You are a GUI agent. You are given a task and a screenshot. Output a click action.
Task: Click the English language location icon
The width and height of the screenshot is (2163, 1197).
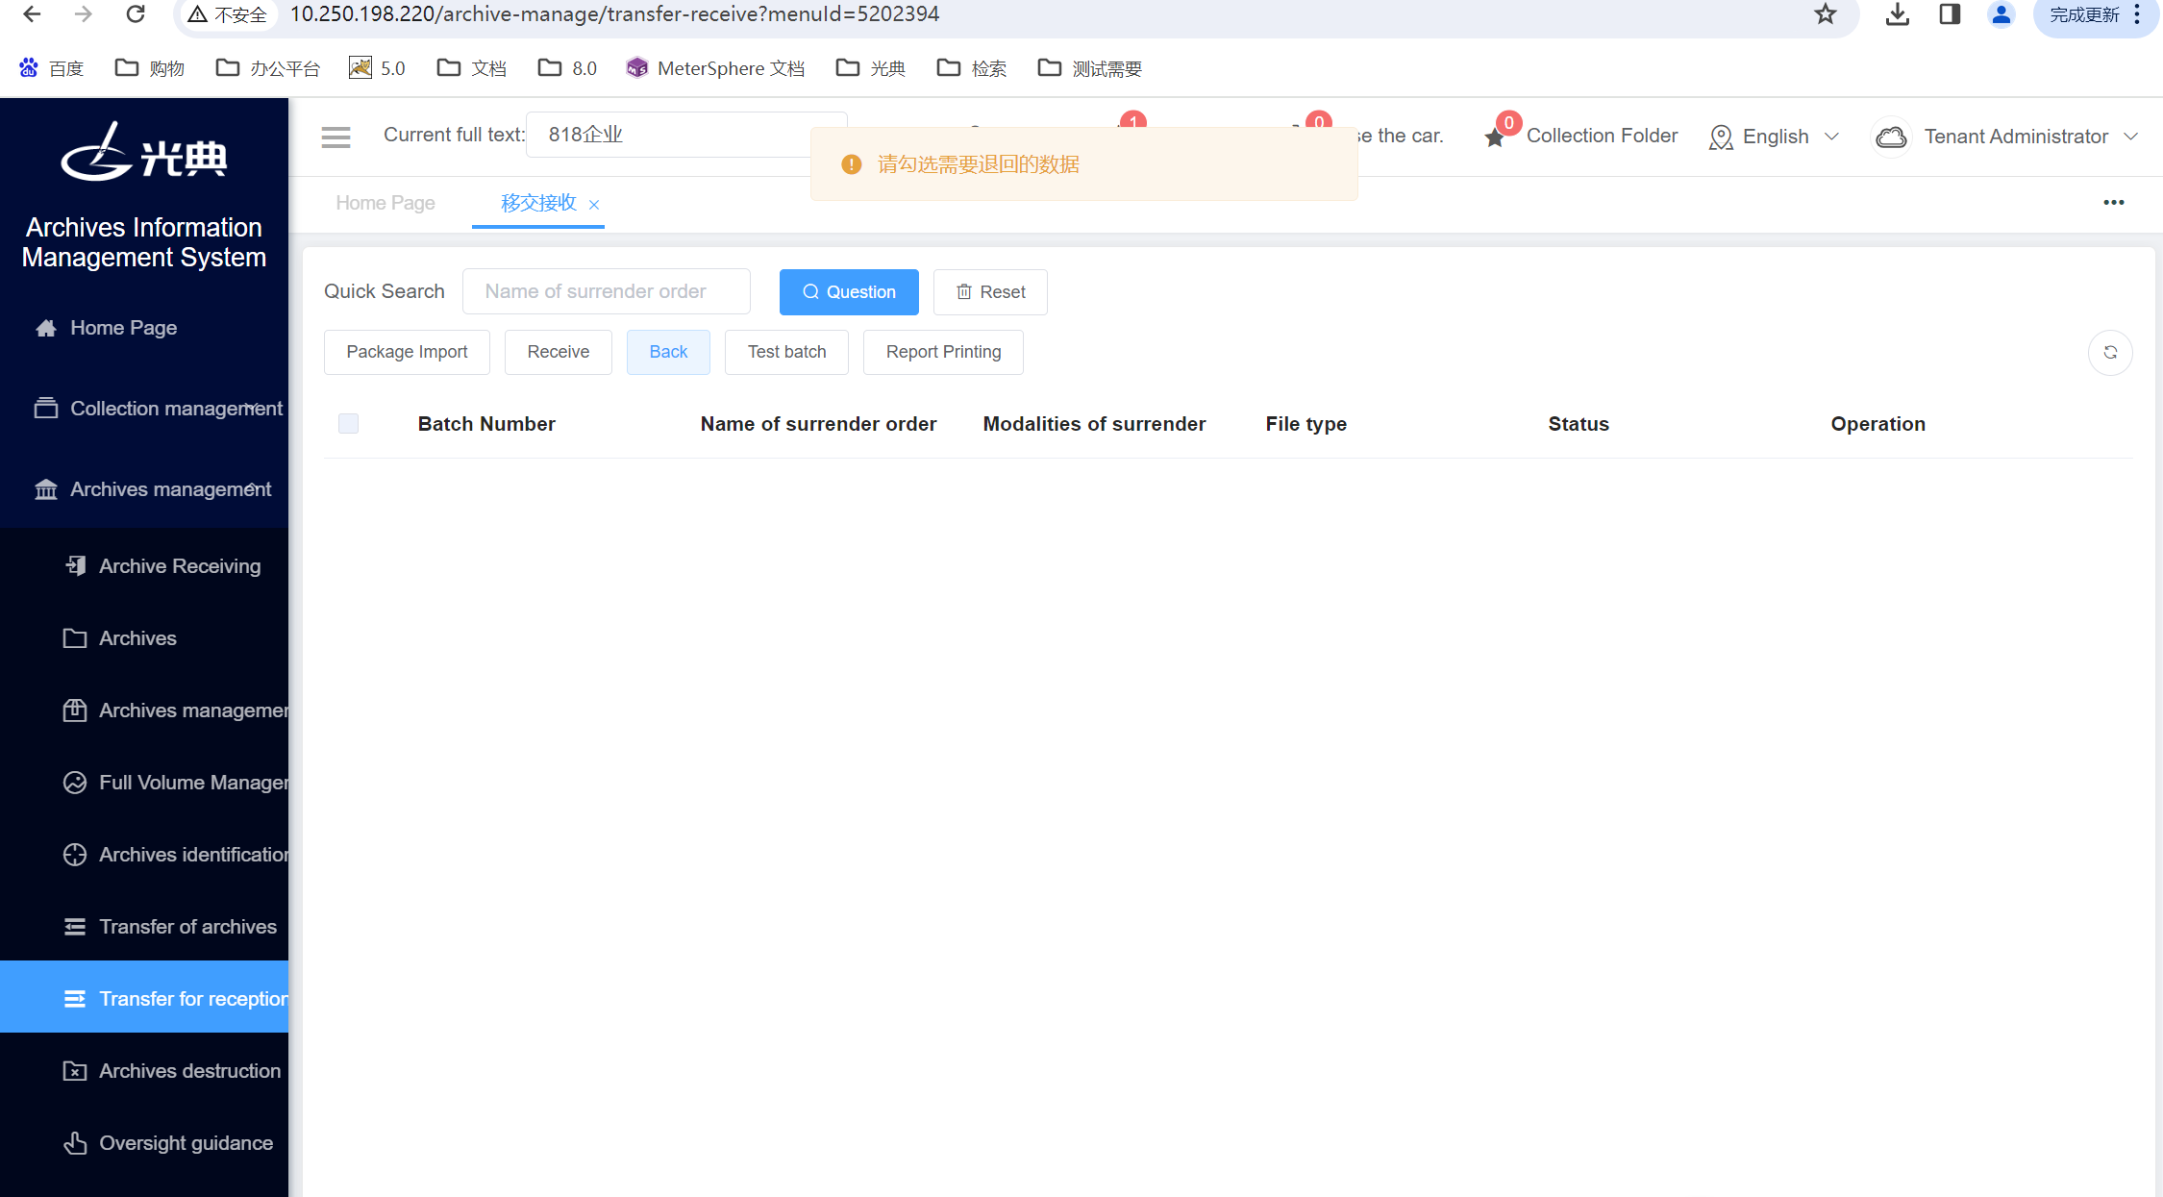point(1721,137)
